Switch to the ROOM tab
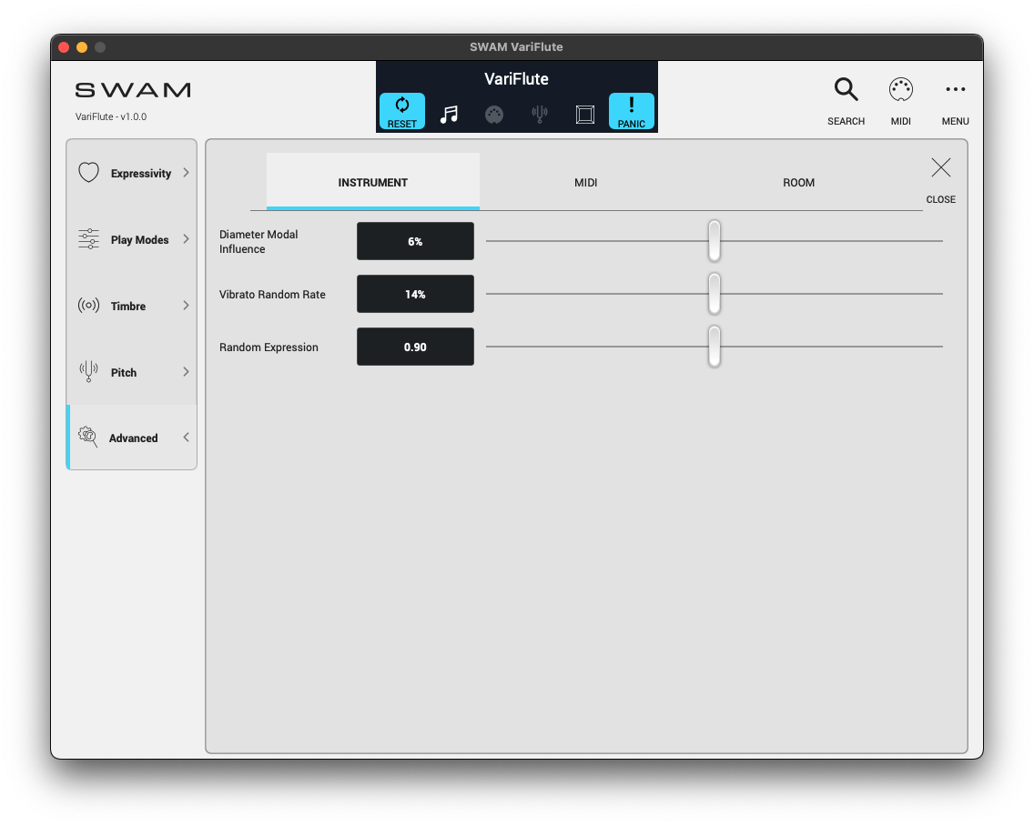The width and height of the screenshot is (1034, 826). (798, 182)
